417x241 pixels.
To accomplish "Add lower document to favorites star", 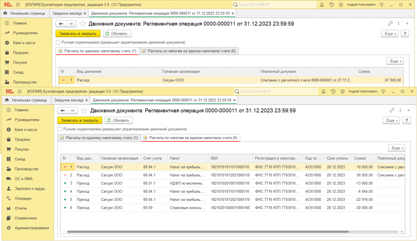I will pos(84,111).
